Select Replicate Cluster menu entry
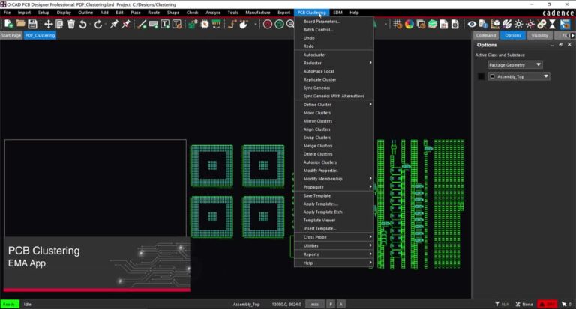 pyautogui.click(x=334, y=79)
